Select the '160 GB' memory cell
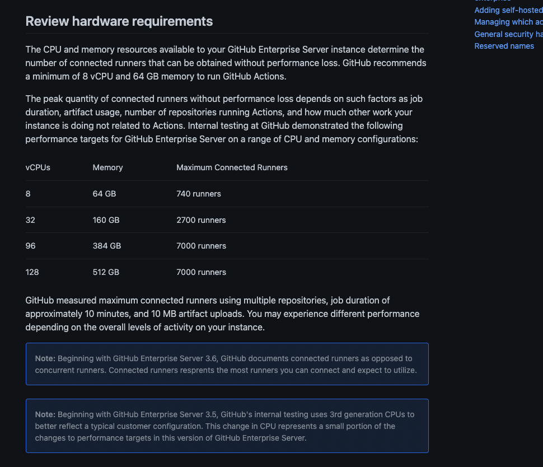543x467 pixels. point(106,220)
